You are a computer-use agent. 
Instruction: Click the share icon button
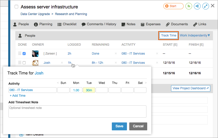pos(197,6)
